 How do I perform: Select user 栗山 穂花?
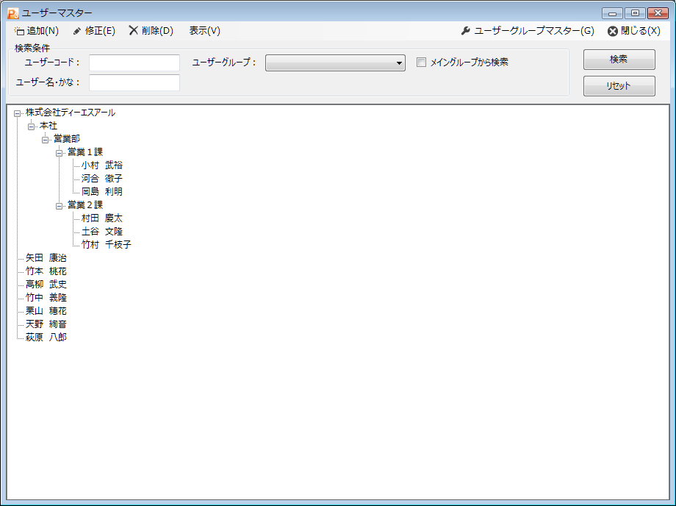point(46,311)
